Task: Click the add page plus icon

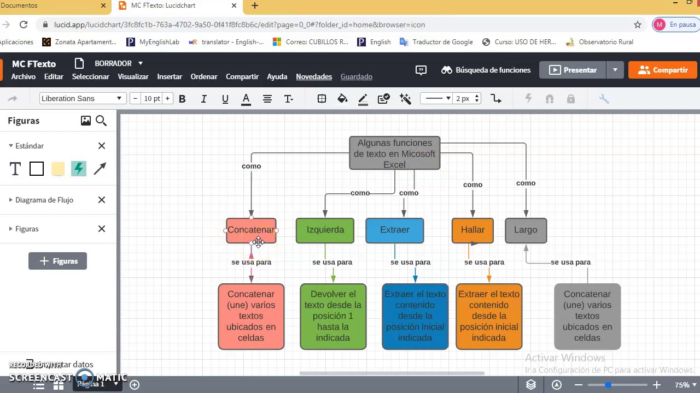Action: tap(135, 385)
